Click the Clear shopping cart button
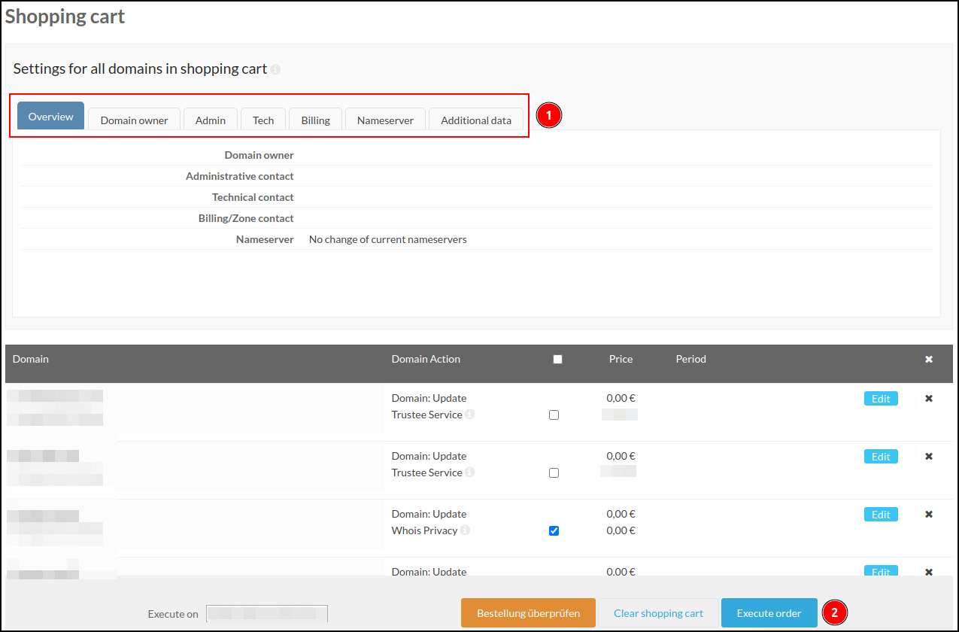959x632 pixels. [x=658, y=613]
